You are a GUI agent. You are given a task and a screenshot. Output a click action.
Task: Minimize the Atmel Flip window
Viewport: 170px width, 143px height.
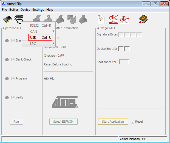(x=146, y=4)
